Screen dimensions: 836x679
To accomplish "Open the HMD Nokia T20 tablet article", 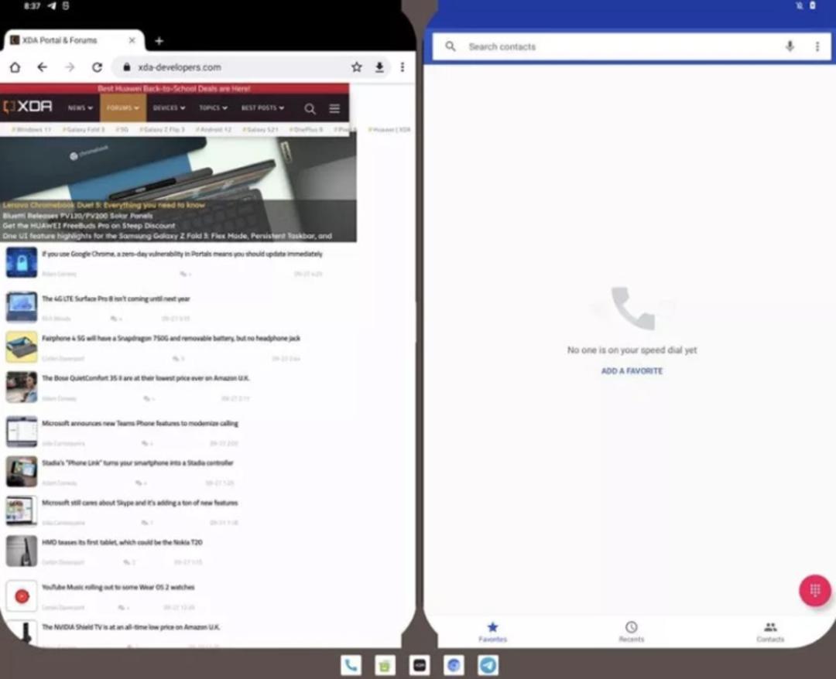I will pyautogui.click(x=122, y=543).
